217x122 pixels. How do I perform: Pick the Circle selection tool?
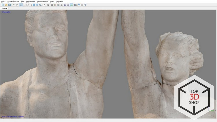pyautogui.click(x=27, y=5)
